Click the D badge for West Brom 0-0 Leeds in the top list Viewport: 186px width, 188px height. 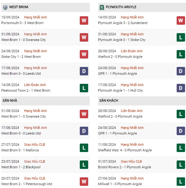84,71
